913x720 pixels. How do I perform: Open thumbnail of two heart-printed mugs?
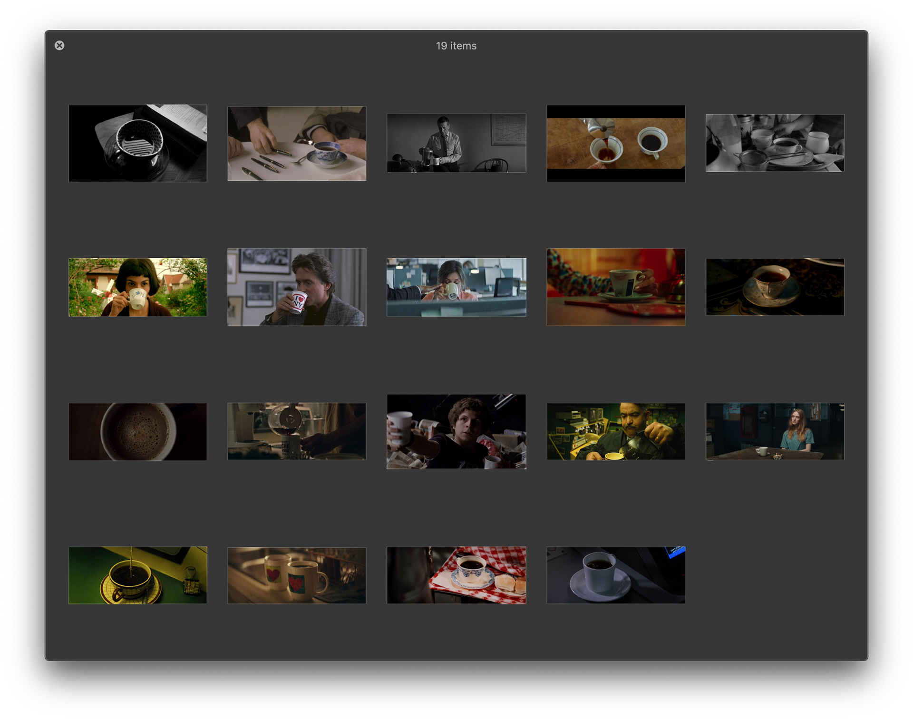pyautogui.click(x=297, y=575)
